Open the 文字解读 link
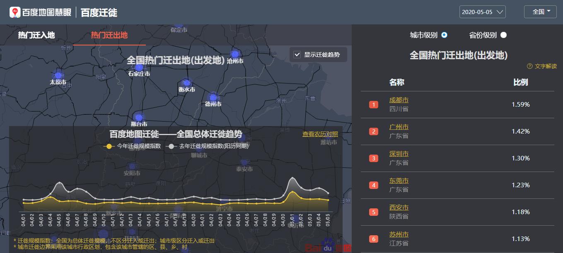Screen dimensions: 563x253 tap(546, 66)
